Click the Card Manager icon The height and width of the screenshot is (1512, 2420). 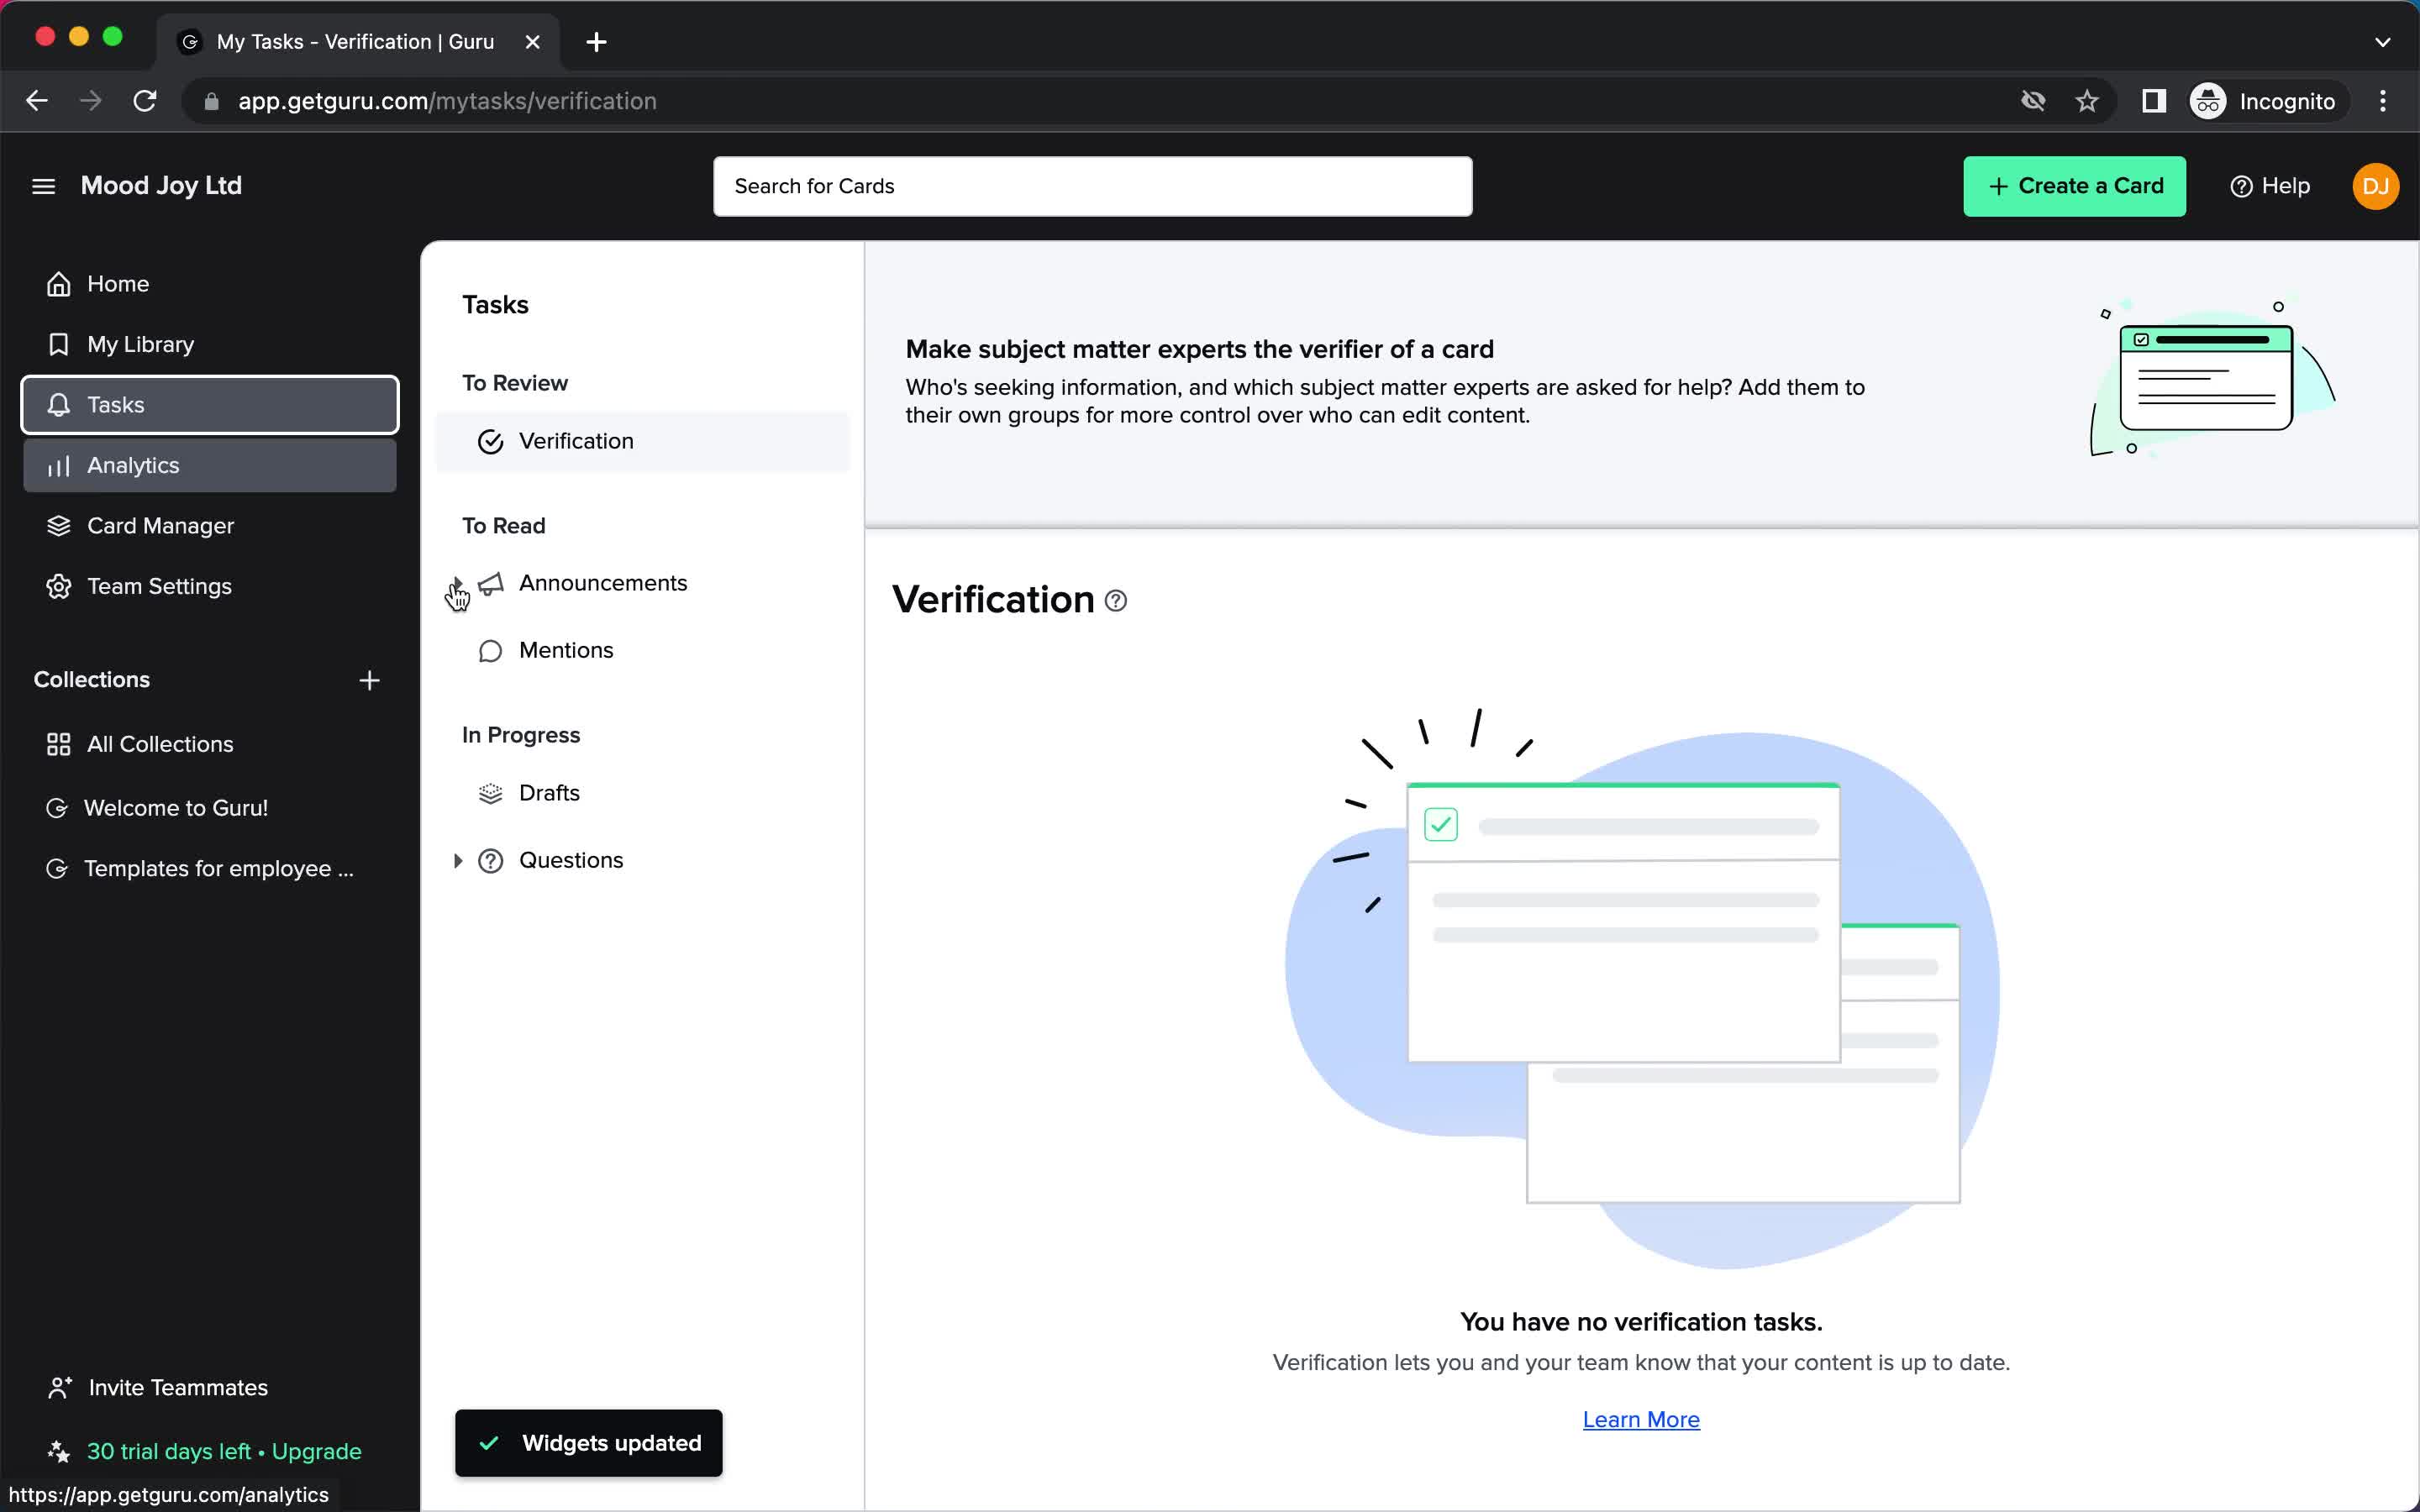(x=59, y=526)
